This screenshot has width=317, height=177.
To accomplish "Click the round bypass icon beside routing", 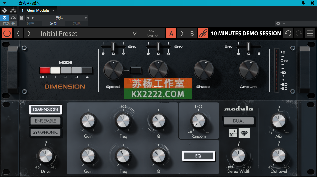I will (x=4, y=10).
